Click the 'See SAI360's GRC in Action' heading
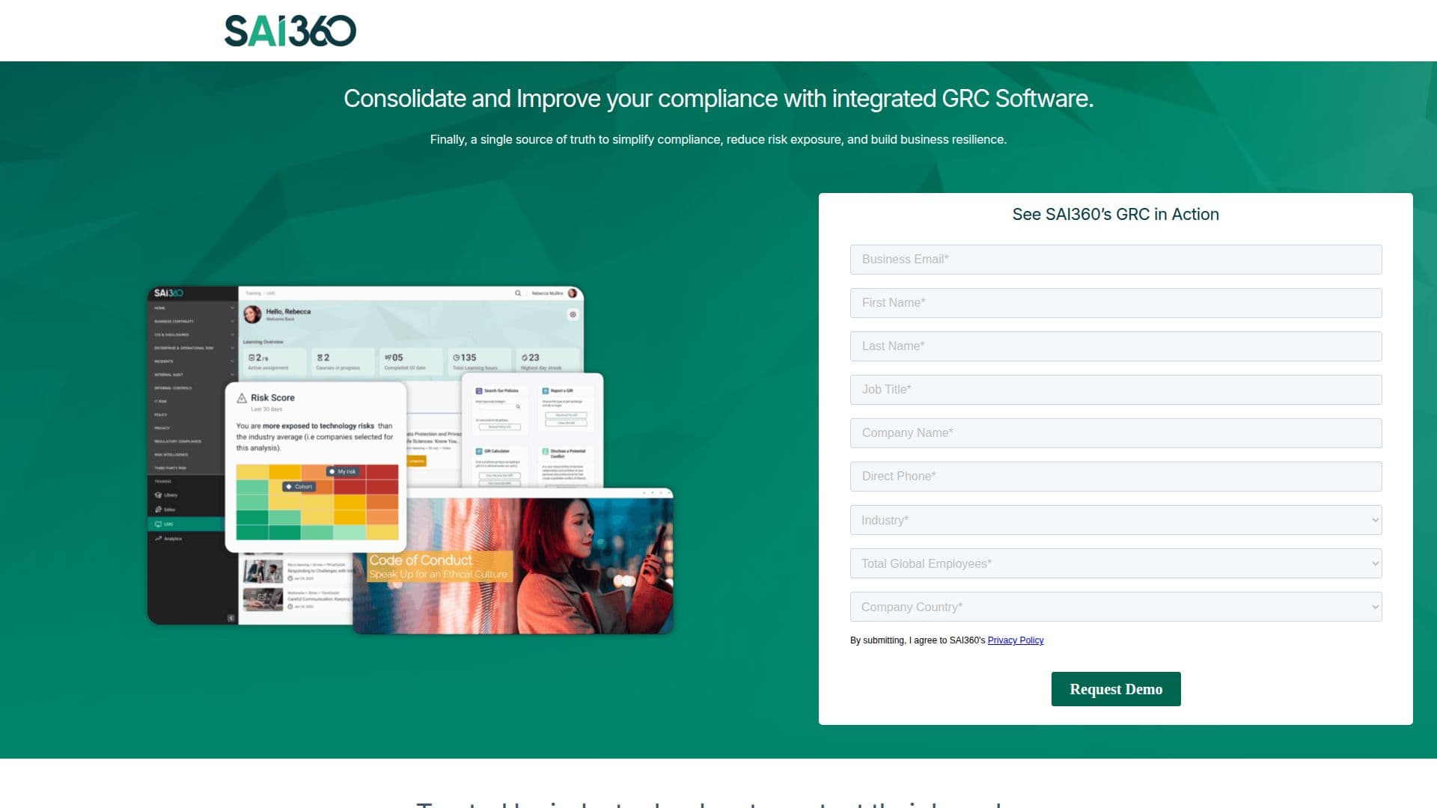 1115,215
